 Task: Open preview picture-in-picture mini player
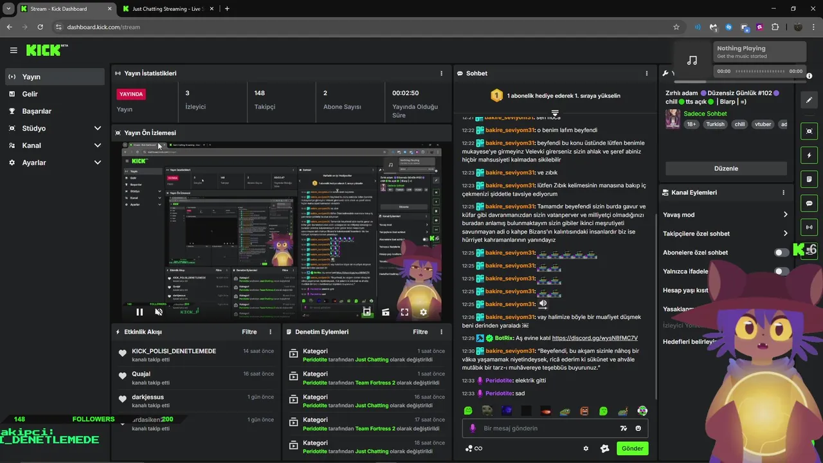click(366, 312)
